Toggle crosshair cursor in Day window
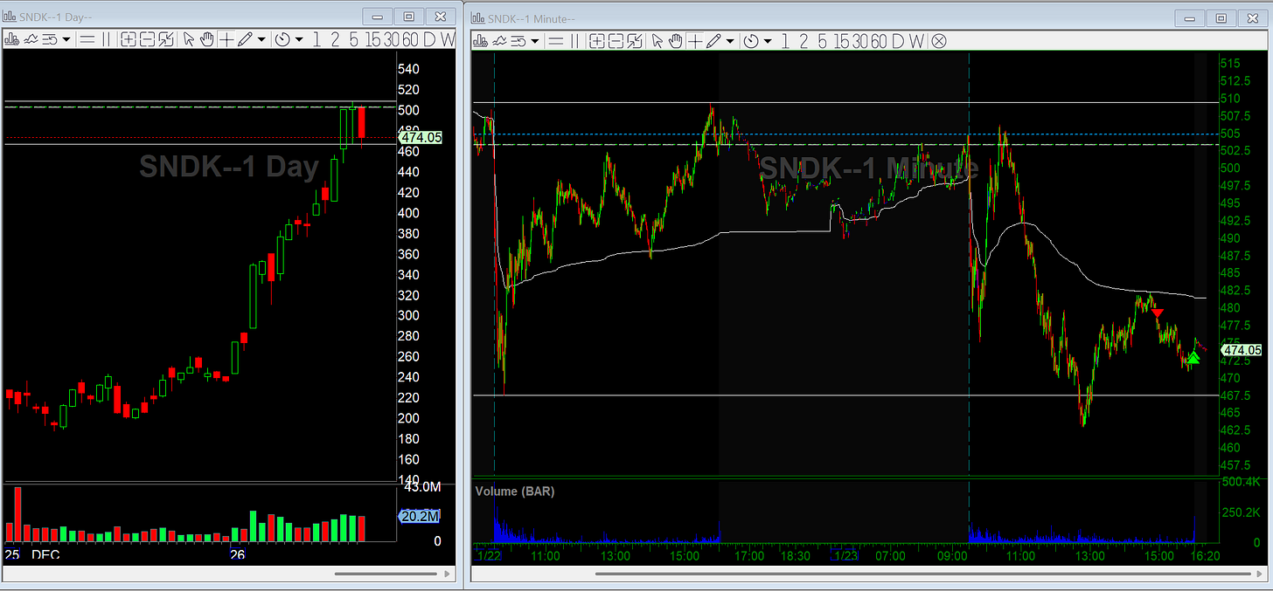Image resolution: width=1273 pixels, height=591 pixels. pyautogui.click(x=226, y=39)
